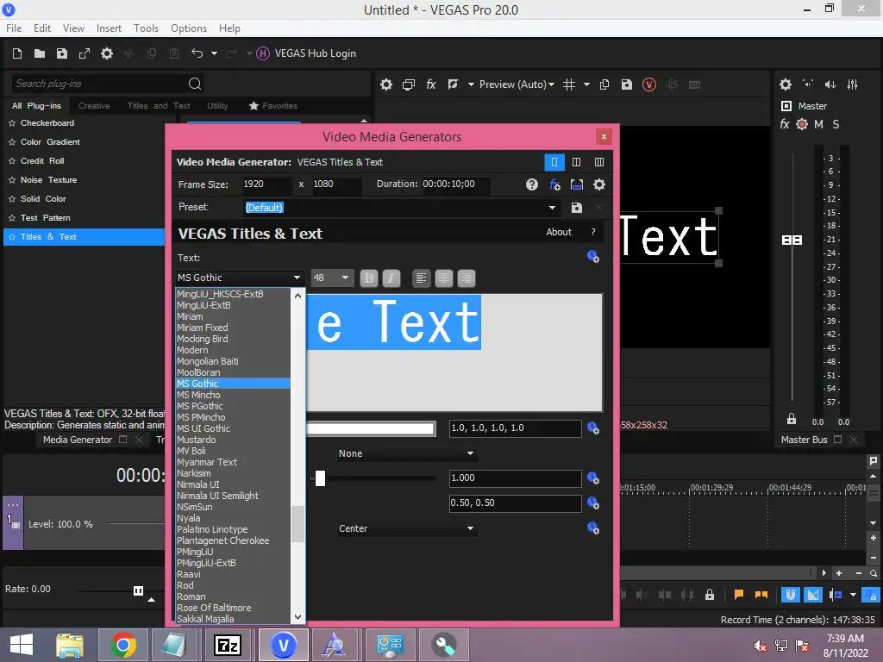Switch to Favorites plug-ins tab
Image resolution: width=883 pixels, height=662 pixels.
(273, 106)
